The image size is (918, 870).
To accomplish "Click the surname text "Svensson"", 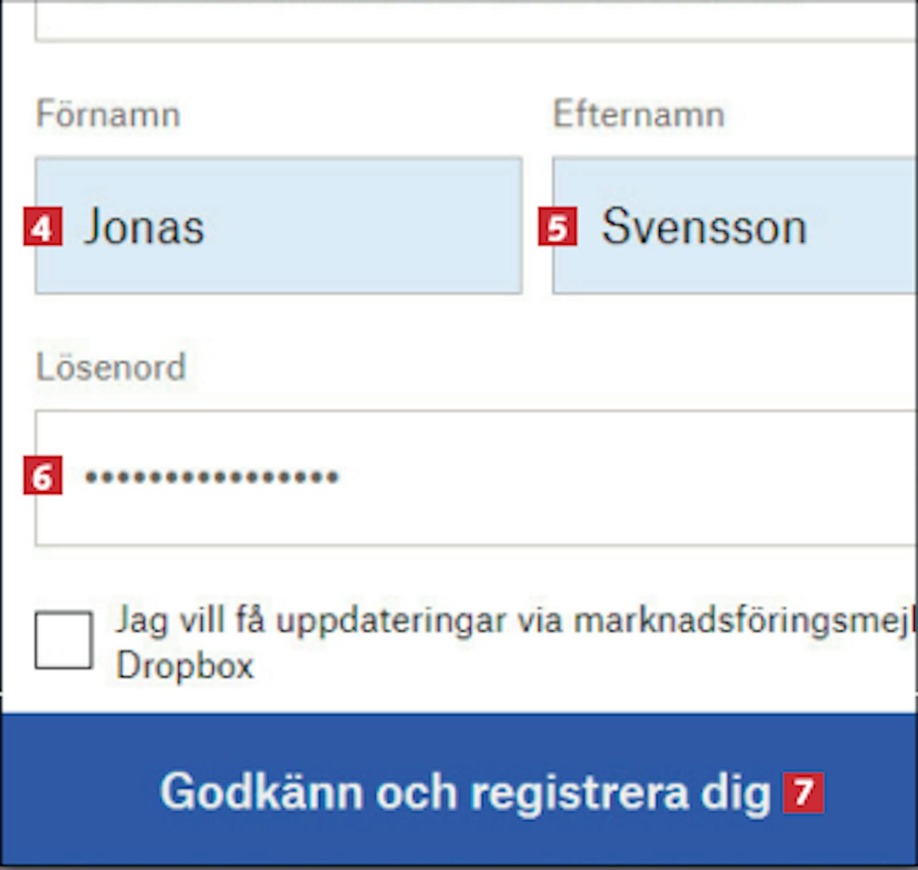I will click(x=704, y=227).
